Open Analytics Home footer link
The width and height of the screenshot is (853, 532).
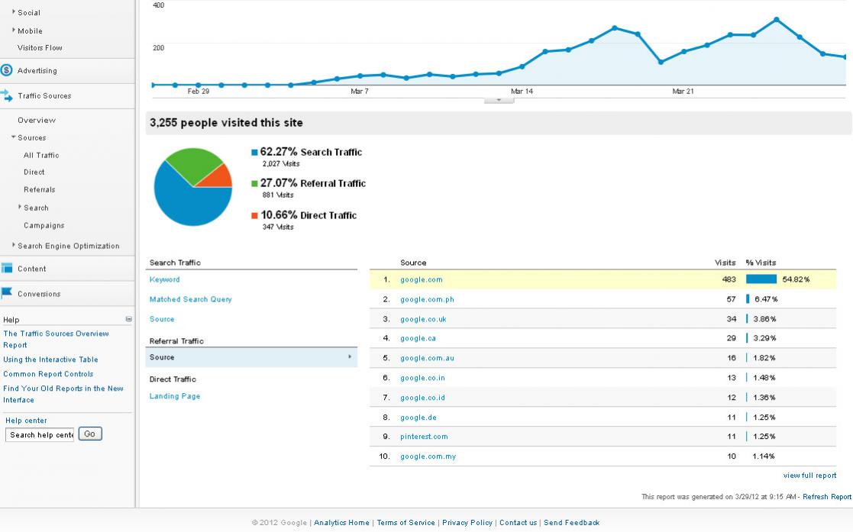click(x=341, y=523)
